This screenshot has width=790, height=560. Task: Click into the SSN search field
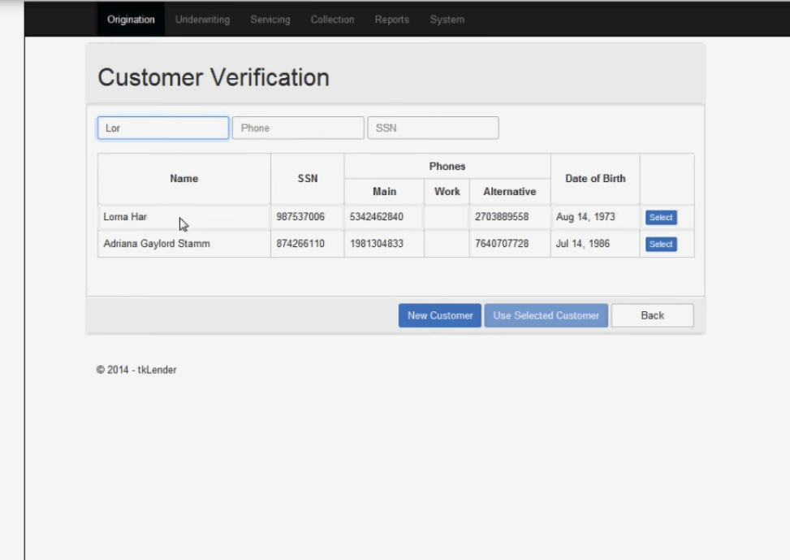(x=433, y=128)
